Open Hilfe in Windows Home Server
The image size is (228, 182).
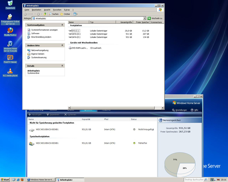tap(195, 110)
